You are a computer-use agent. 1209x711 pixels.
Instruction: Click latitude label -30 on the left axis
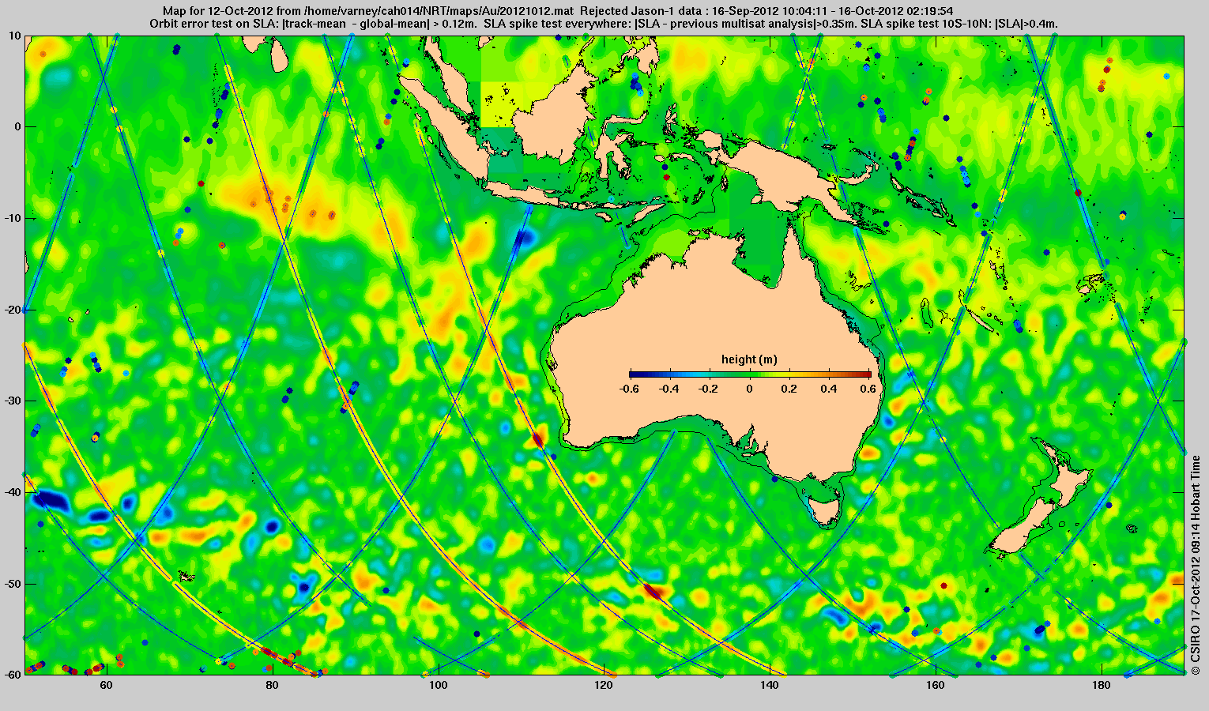pos(13,401)
